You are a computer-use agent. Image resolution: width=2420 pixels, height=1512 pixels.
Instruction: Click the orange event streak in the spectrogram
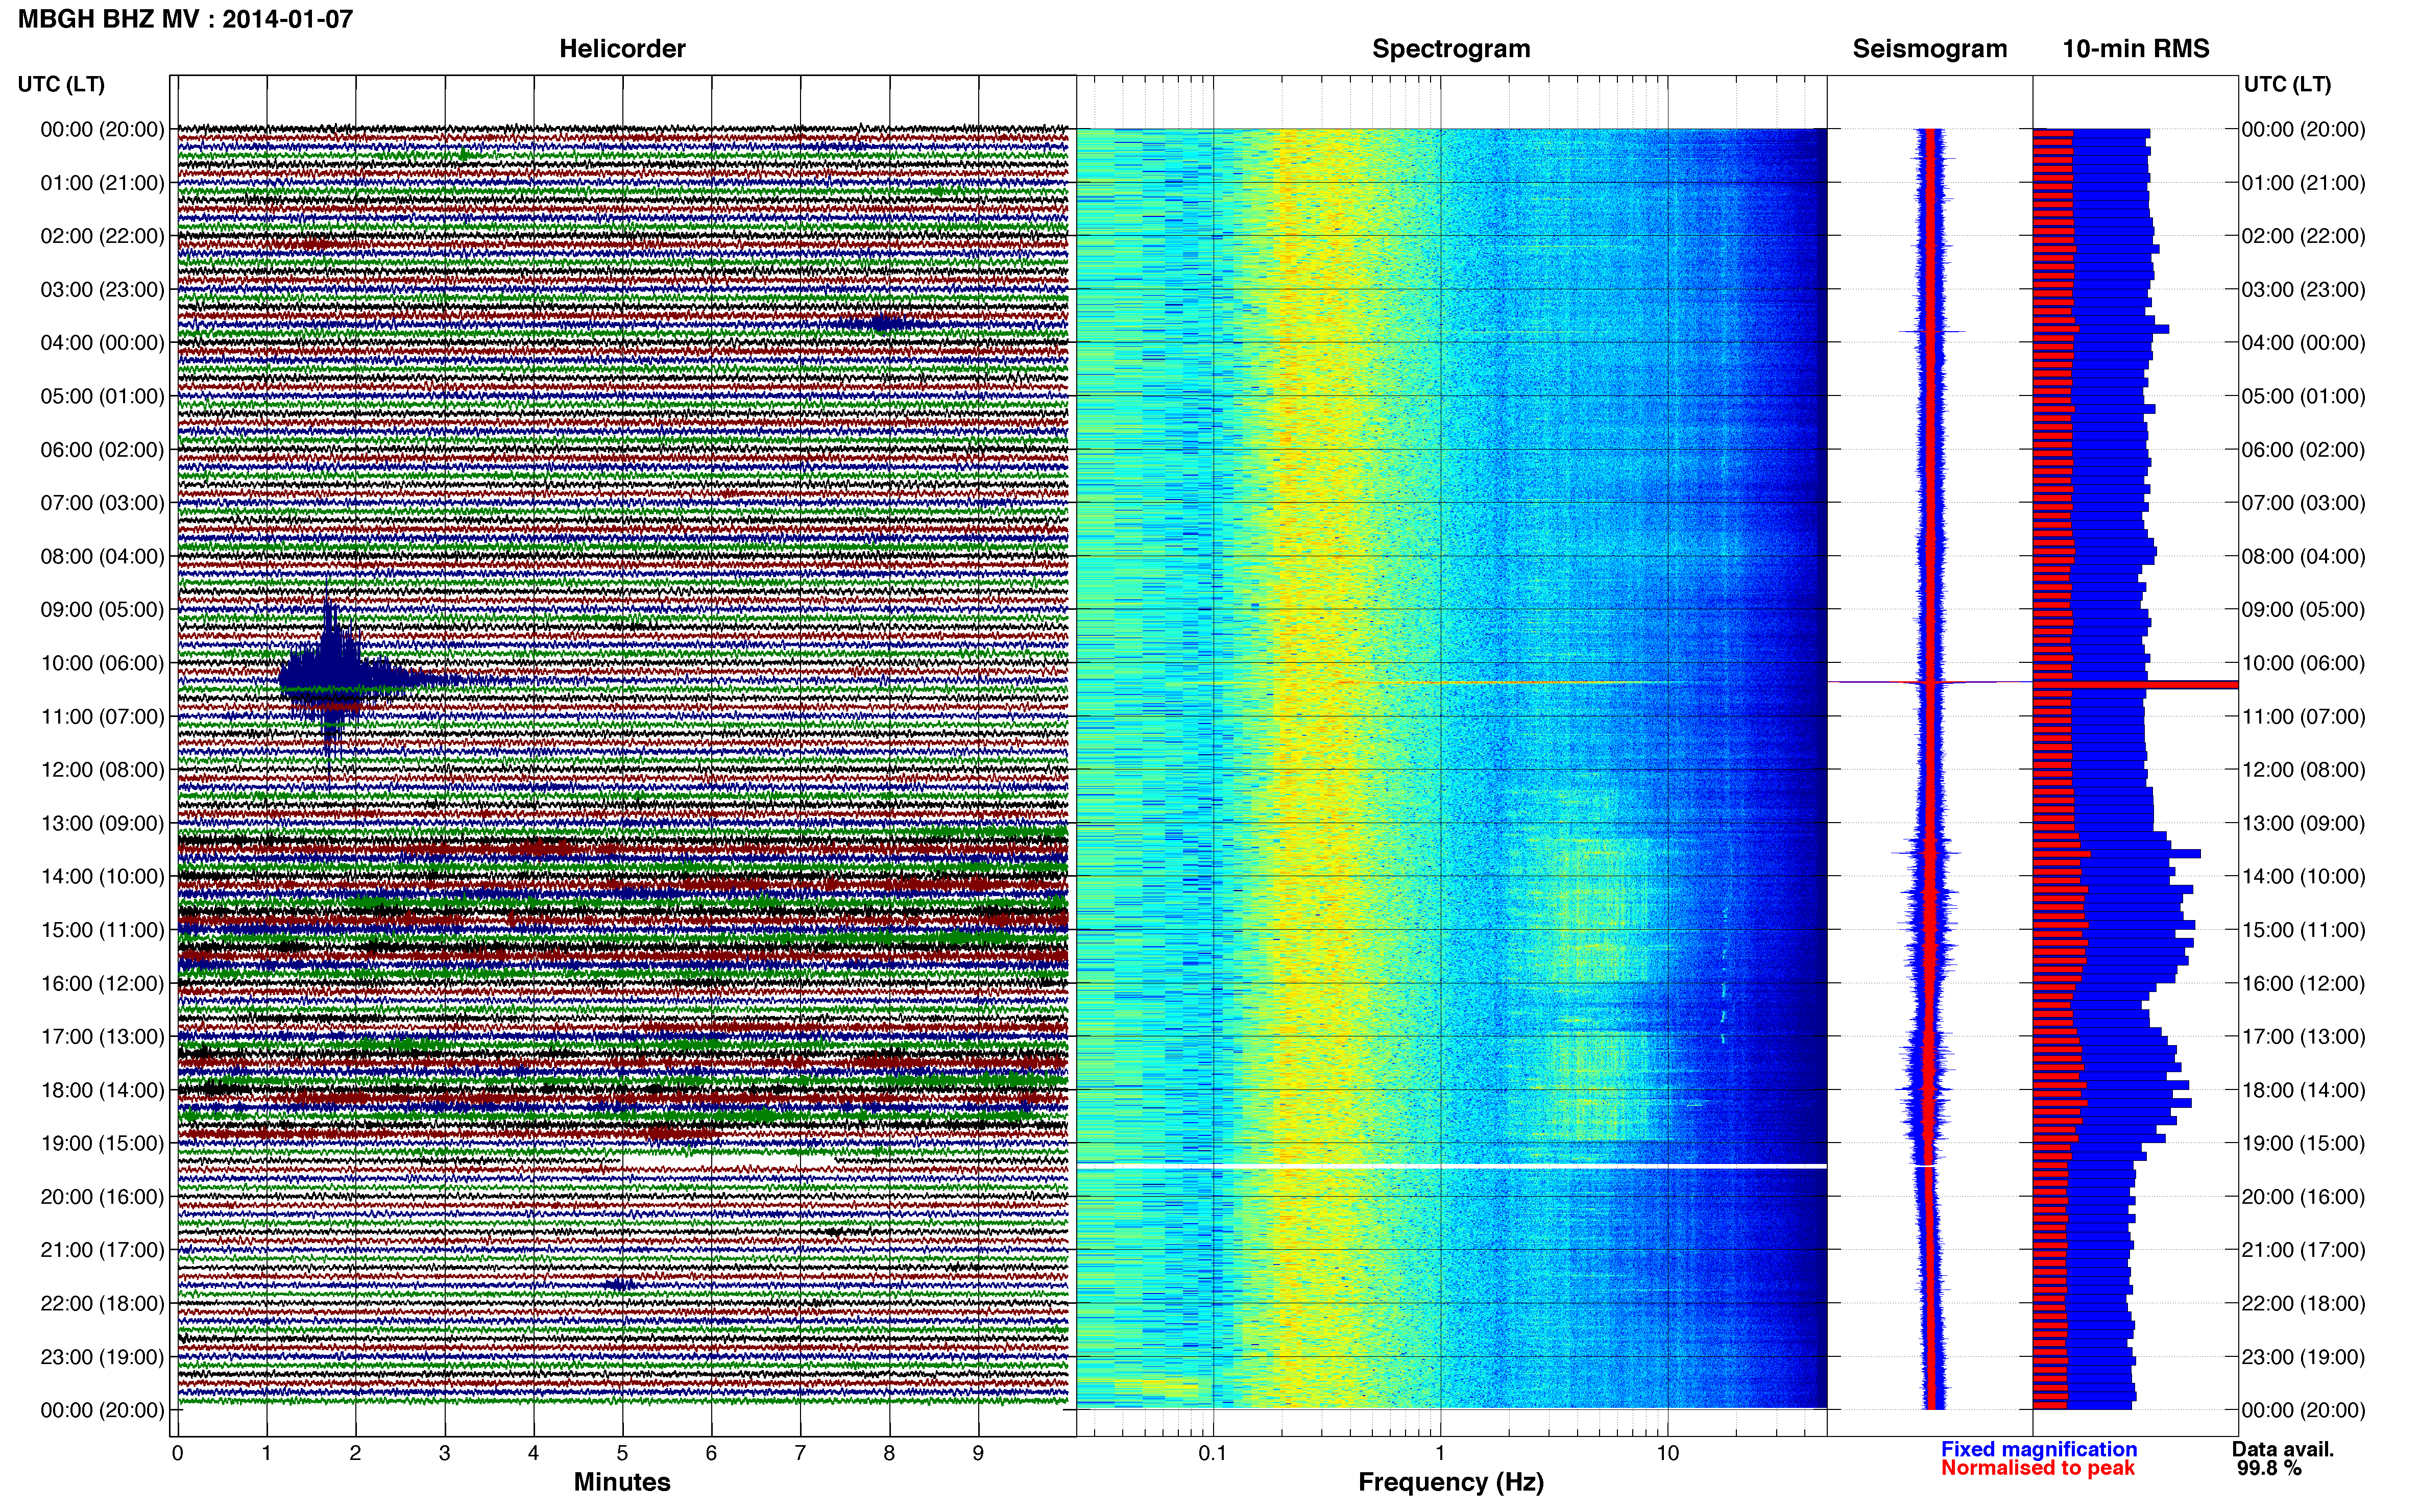click(x=1501, y=683)
